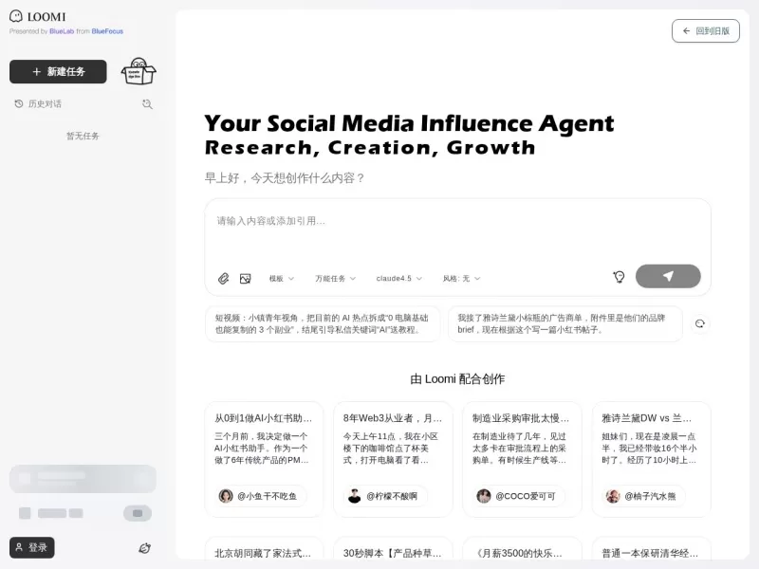Click the mascot box icon in sidebar

tap(139, 72)
